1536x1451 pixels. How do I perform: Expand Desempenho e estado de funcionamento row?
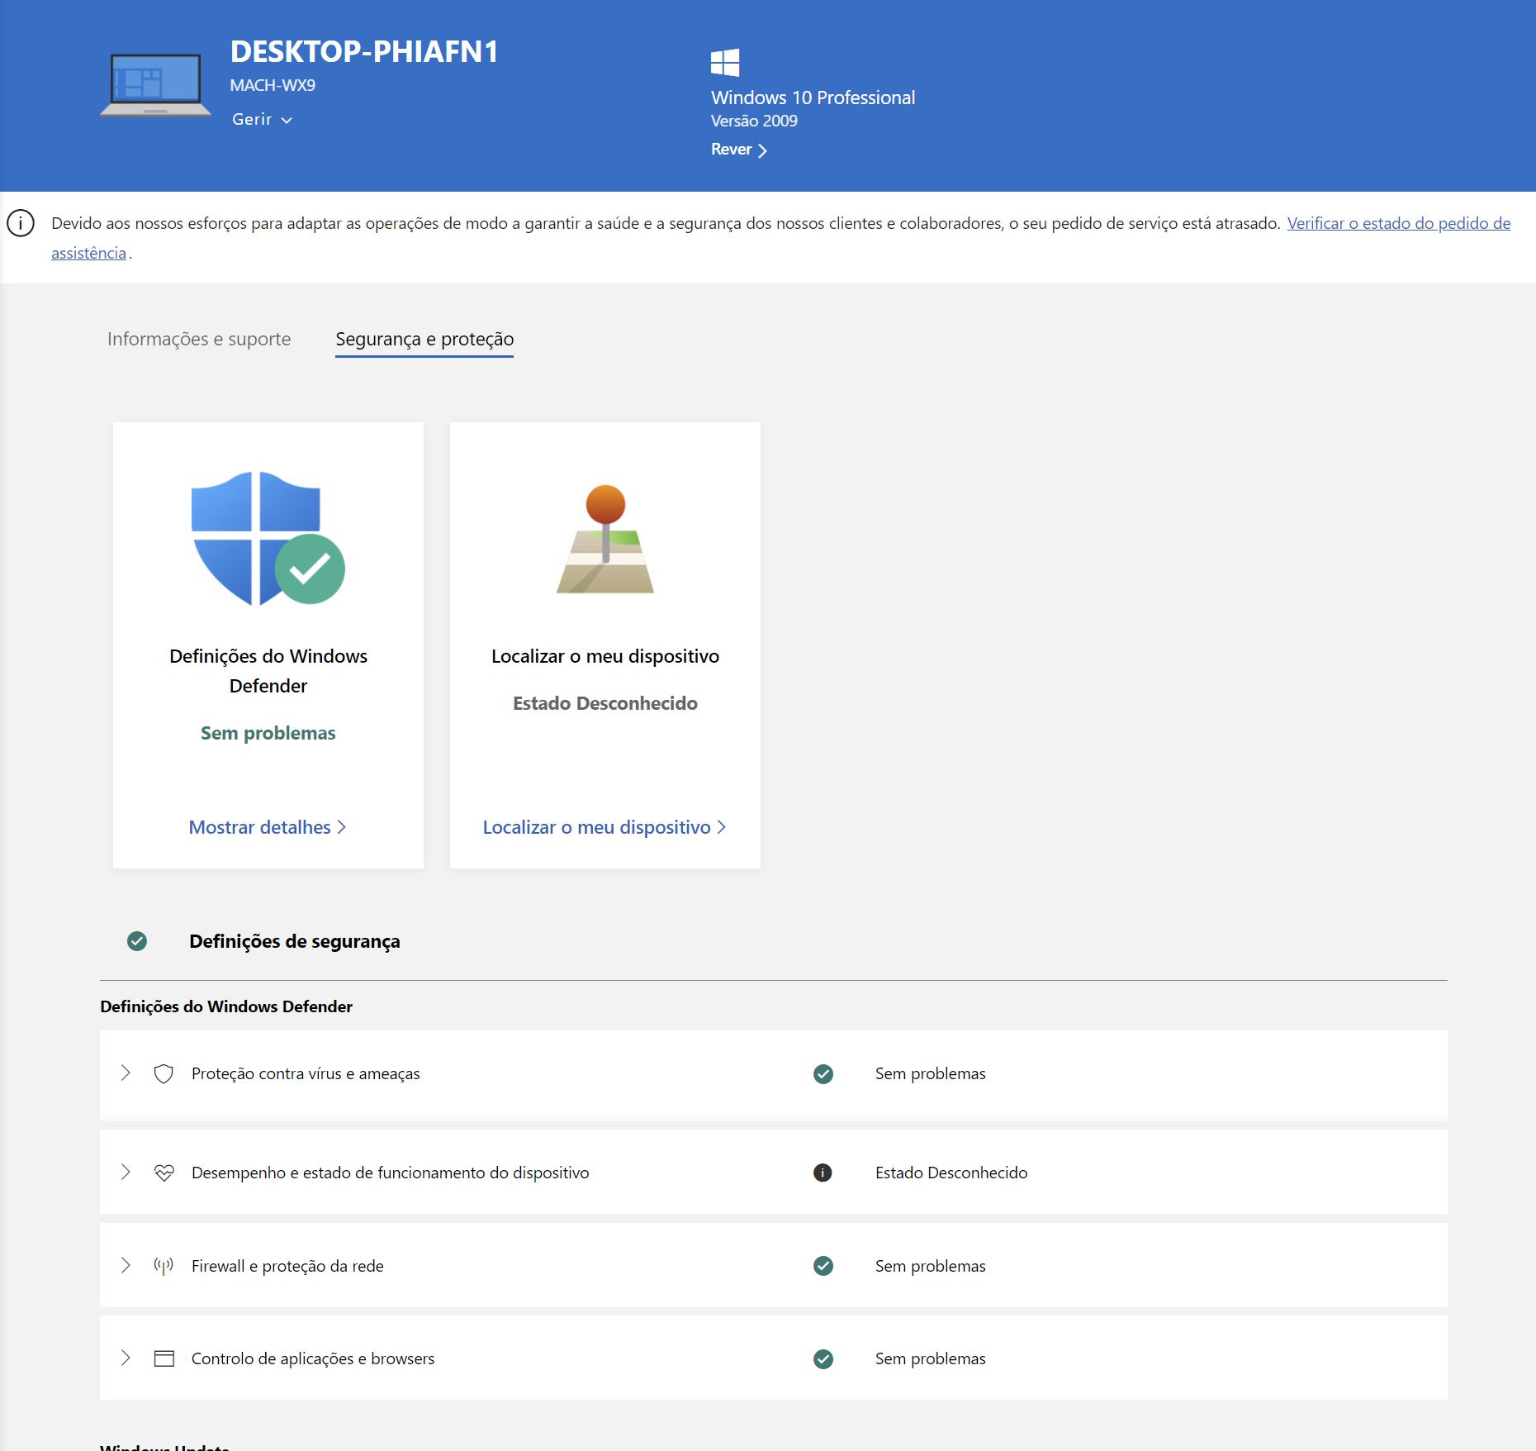pyautogui.click(x=126, y=1172)
